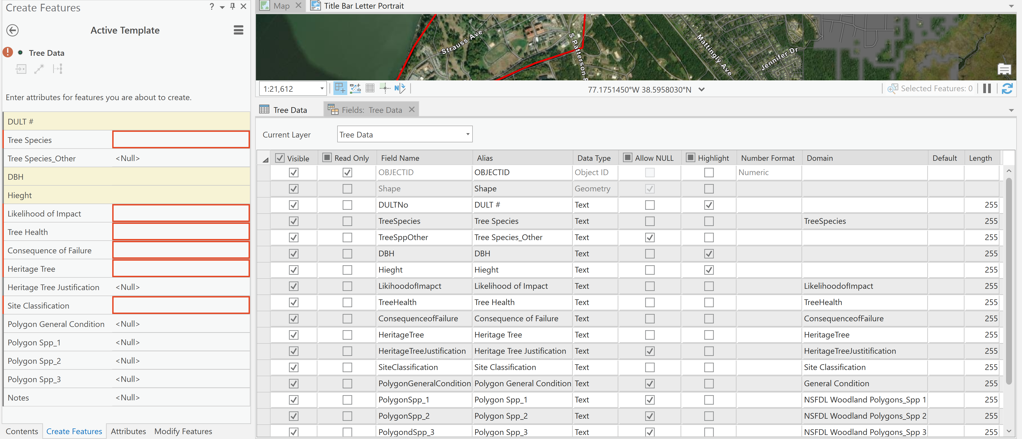1022x439 pixels.
Task: Refresh the map view
Action: pos(1007,88)
